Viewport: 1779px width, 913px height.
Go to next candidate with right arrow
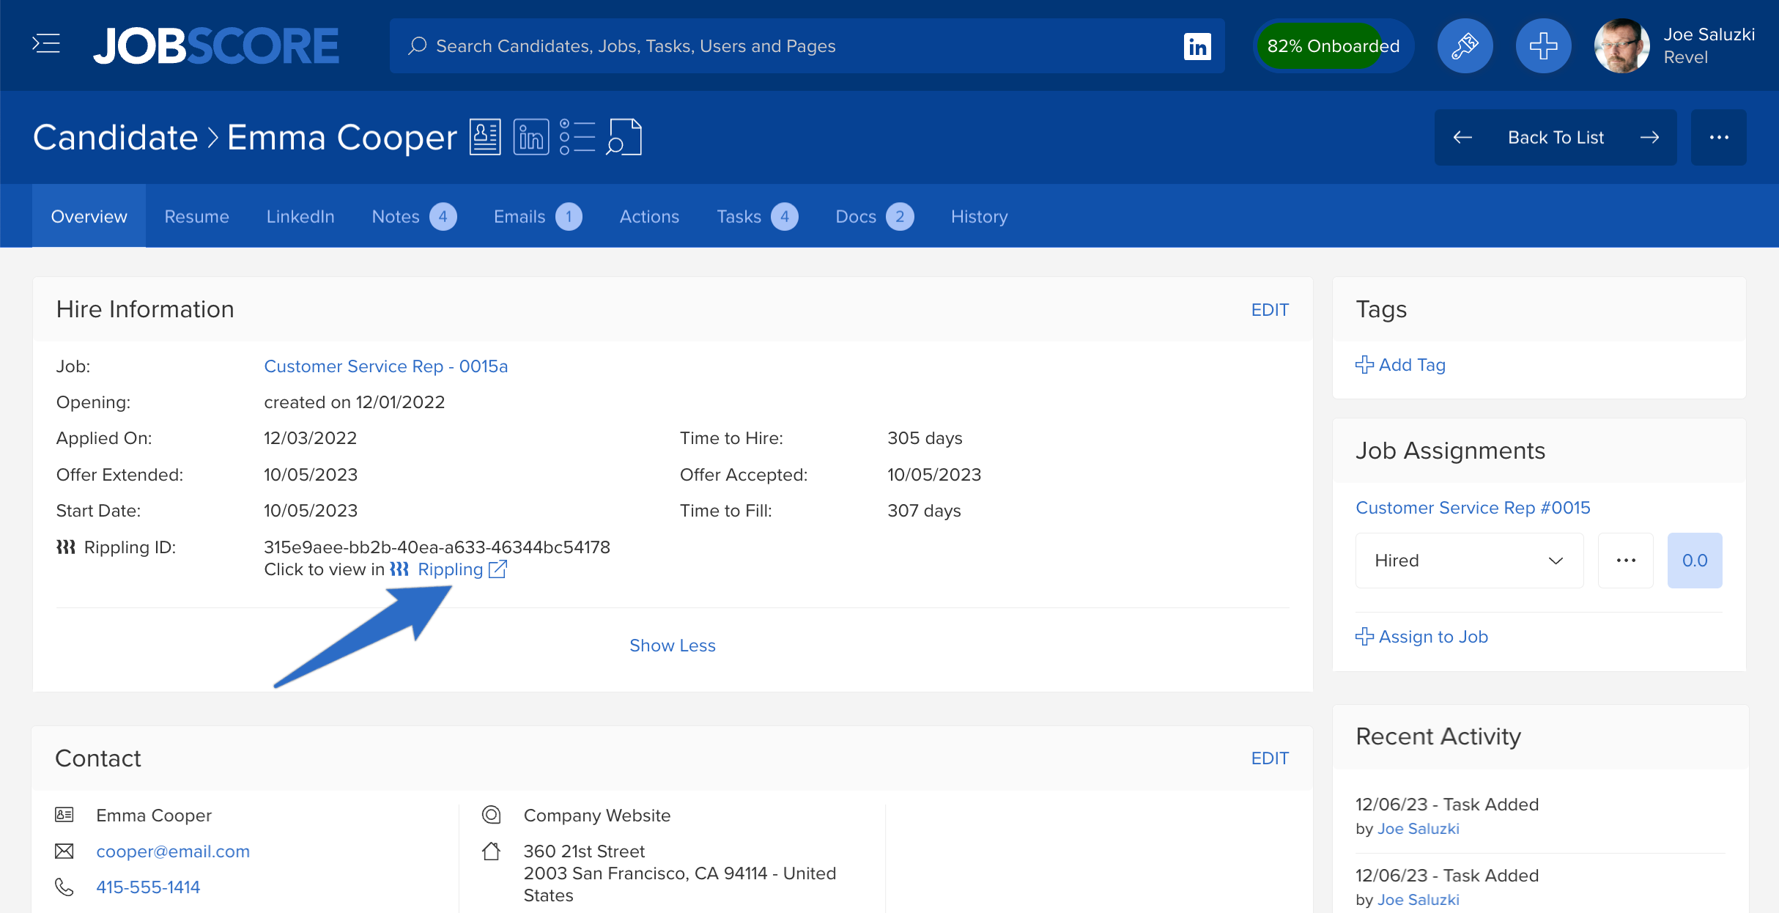1649,138
